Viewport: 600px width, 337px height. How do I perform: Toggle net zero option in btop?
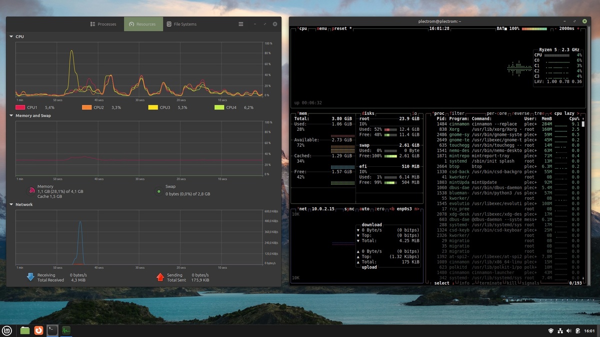(380, 208)
